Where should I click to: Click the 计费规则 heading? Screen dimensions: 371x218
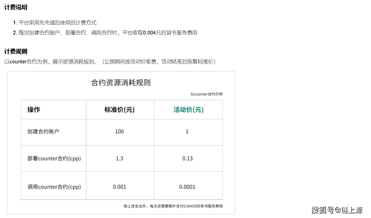tap(16, 52)
